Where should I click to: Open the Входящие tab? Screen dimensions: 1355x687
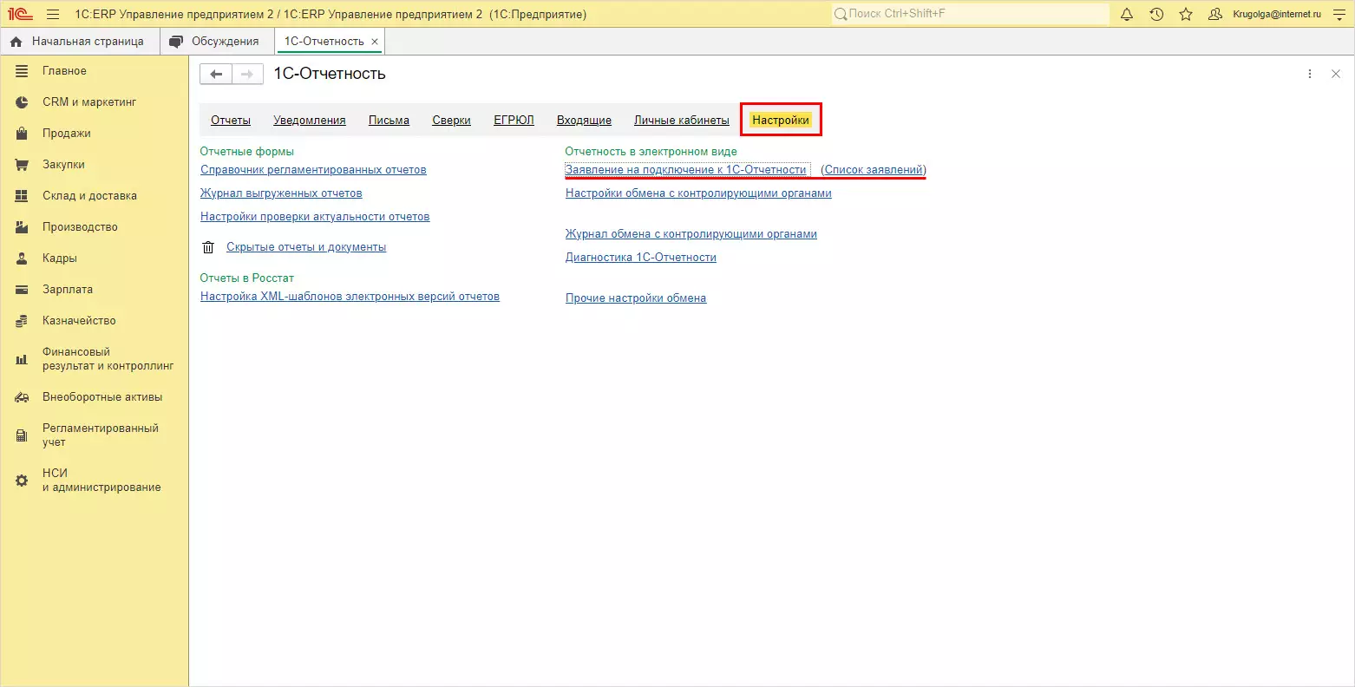(584, 121)
